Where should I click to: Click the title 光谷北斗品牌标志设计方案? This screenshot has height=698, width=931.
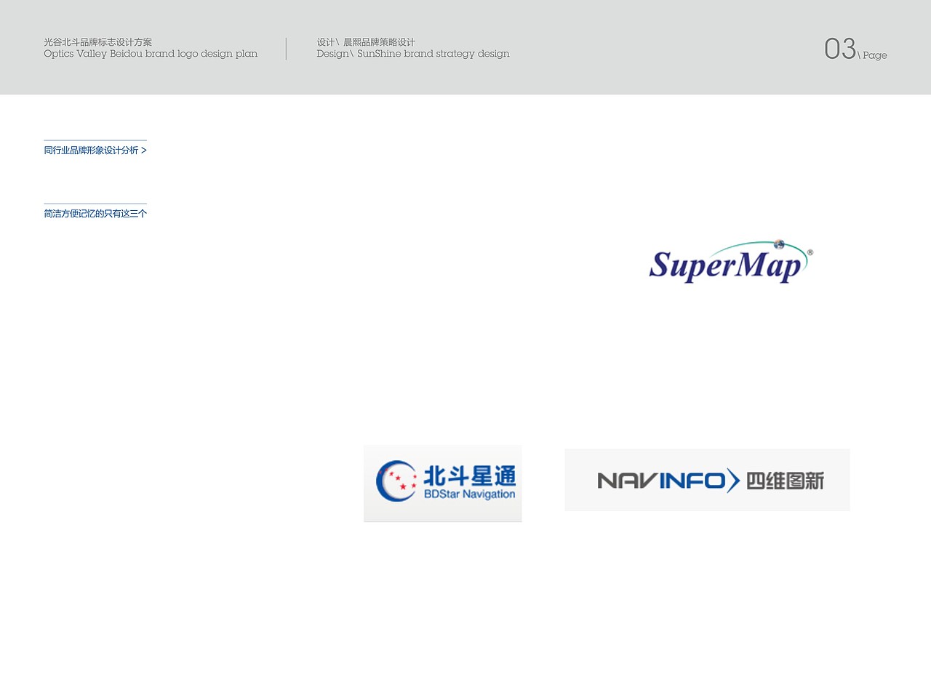pyautogui.click(x=98, y=42)
